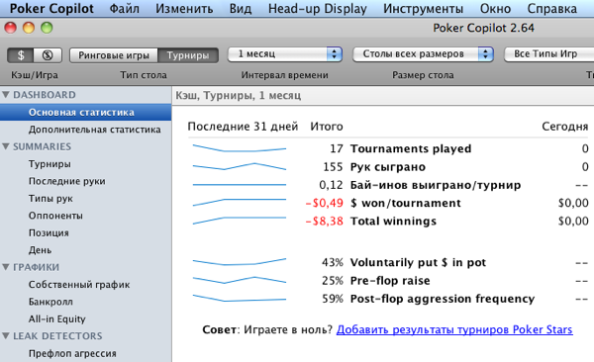Click the Tournaments played label
The height and width of the screenshot is (362, 594).
[x=411, y=148]
